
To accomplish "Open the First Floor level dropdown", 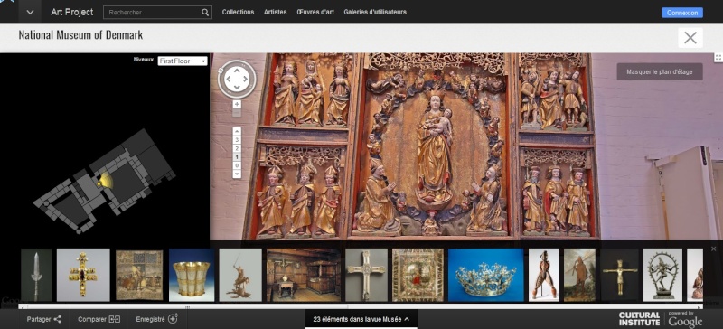I will point(183,61).
